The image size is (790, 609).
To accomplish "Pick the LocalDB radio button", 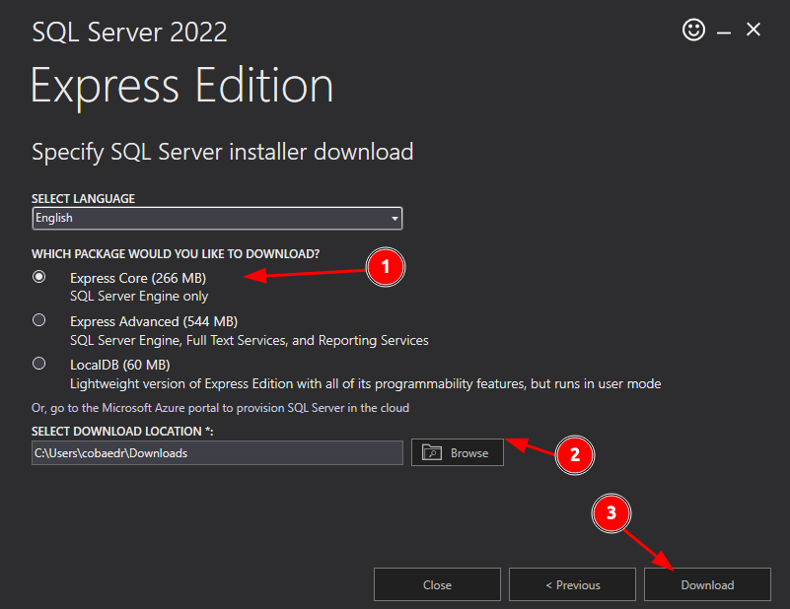I will pos(39,364).
